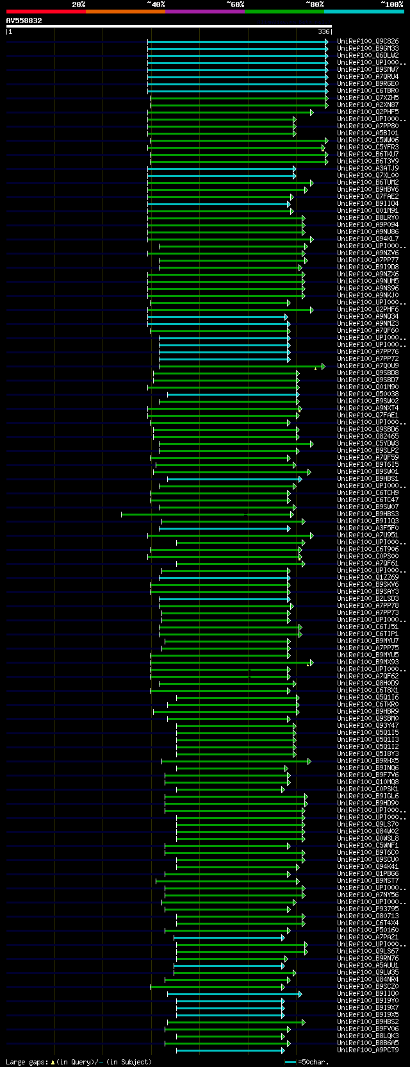Click label UniRef100_B2LSD3
Viewport: 410px width, 1067px height.
tap(368, 599)
